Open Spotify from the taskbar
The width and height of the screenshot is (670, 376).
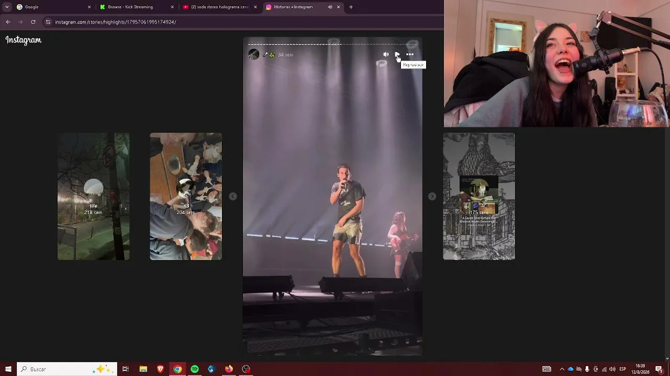click(195, 369)
